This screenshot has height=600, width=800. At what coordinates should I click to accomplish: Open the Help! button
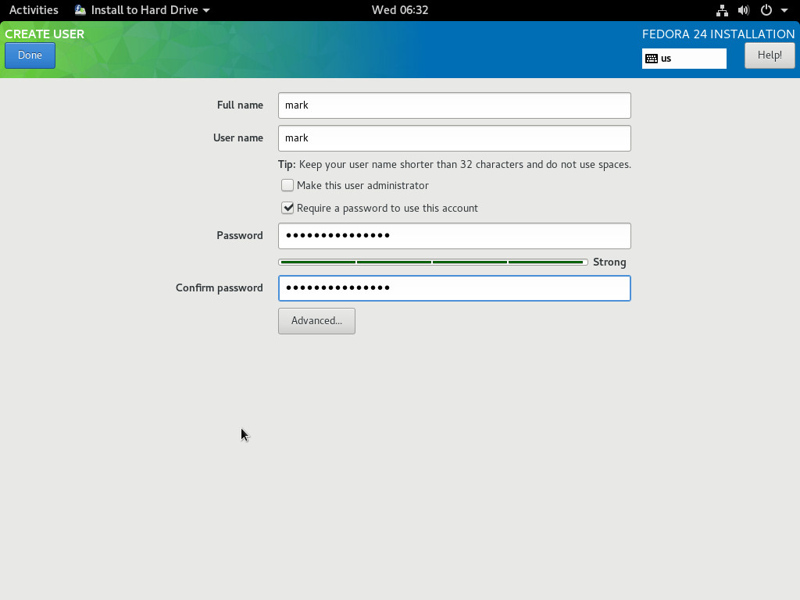[x=769, y=55]
